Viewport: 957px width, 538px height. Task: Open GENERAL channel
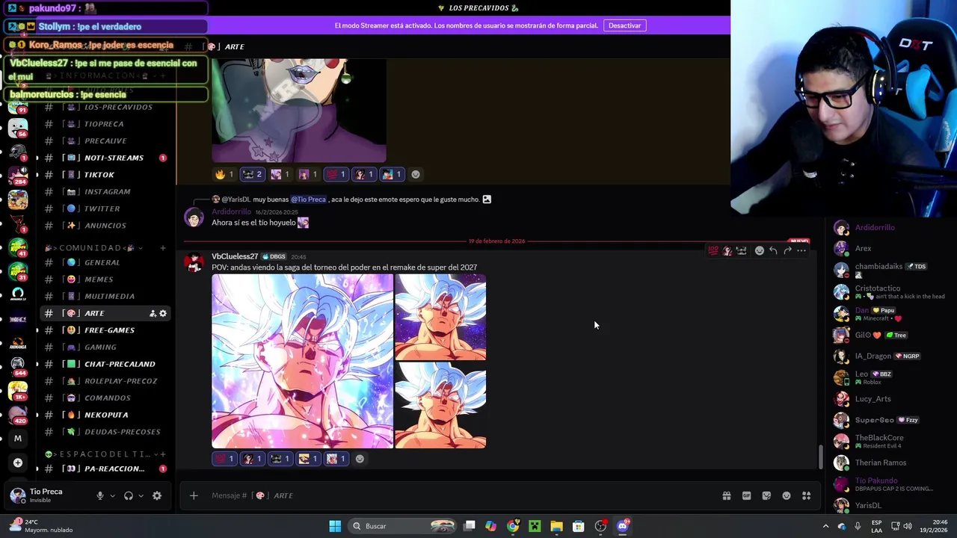106,263
